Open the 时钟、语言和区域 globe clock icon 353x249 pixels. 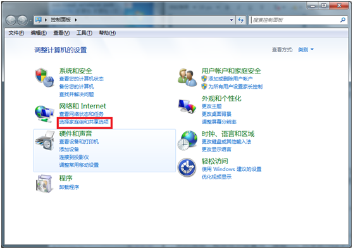(x=187, y=140)
